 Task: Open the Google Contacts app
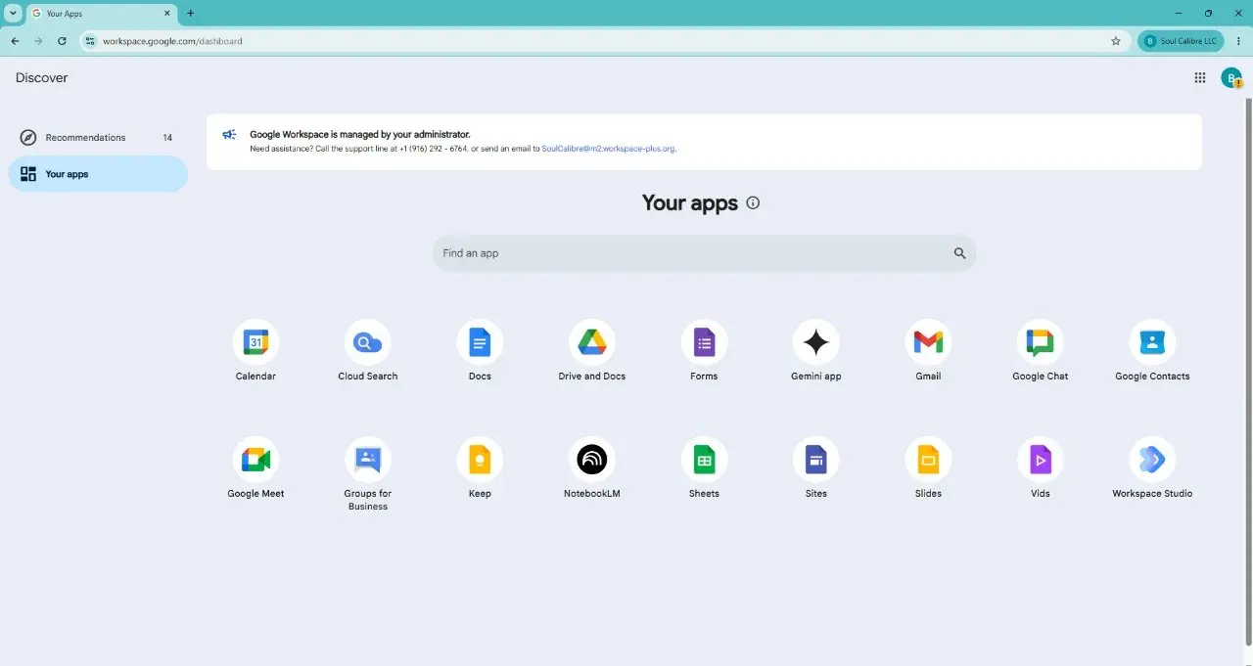point(1152,351)
